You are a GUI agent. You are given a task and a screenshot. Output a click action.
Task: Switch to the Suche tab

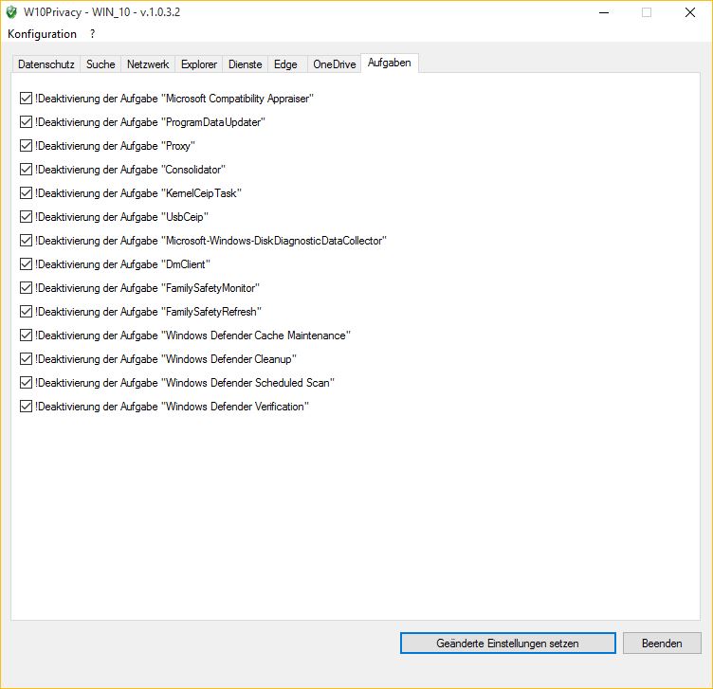point(101,64)
